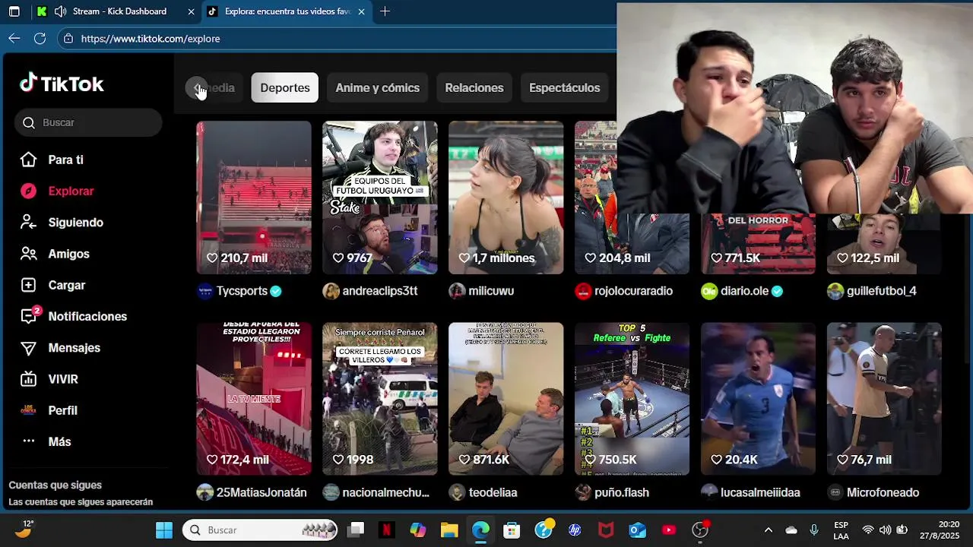
Task: Click the TikTok Buscar search field
Action: [x=88, y=122]
